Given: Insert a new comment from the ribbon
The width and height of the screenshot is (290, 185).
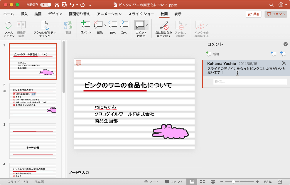Looking at the screenshot, I should (86, 28).
